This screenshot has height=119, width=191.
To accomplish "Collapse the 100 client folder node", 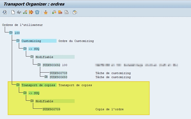I will (x=11, y=33).
